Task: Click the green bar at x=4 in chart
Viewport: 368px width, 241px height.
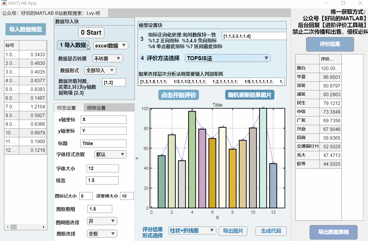Action: click(x=192, y=160)
